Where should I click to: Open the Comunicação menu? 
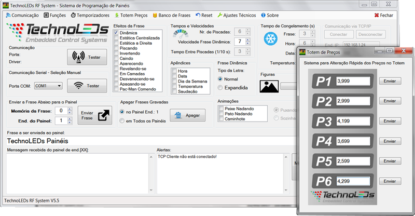pyautogui.click(x=22, y=16)
